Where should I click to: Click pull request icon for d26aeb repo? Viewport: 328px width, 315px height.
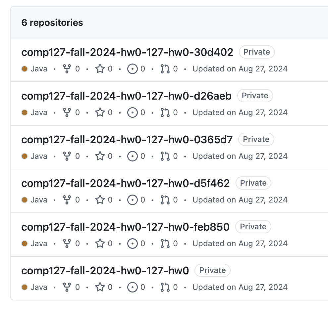coord(165,112)
